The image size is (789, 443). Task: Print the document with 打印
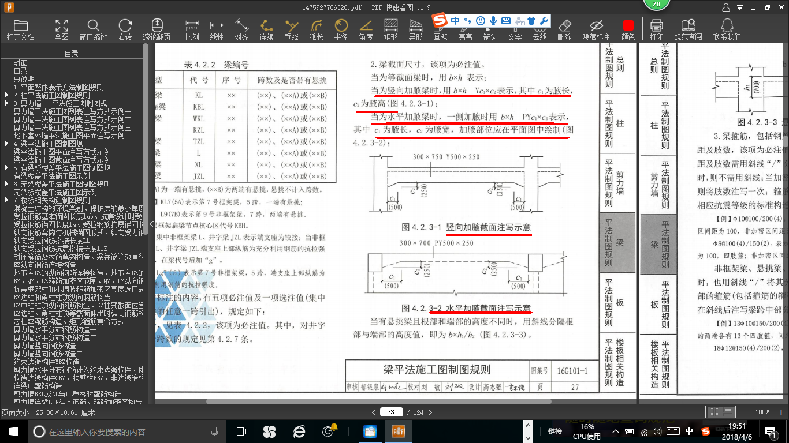coord(656,29)
